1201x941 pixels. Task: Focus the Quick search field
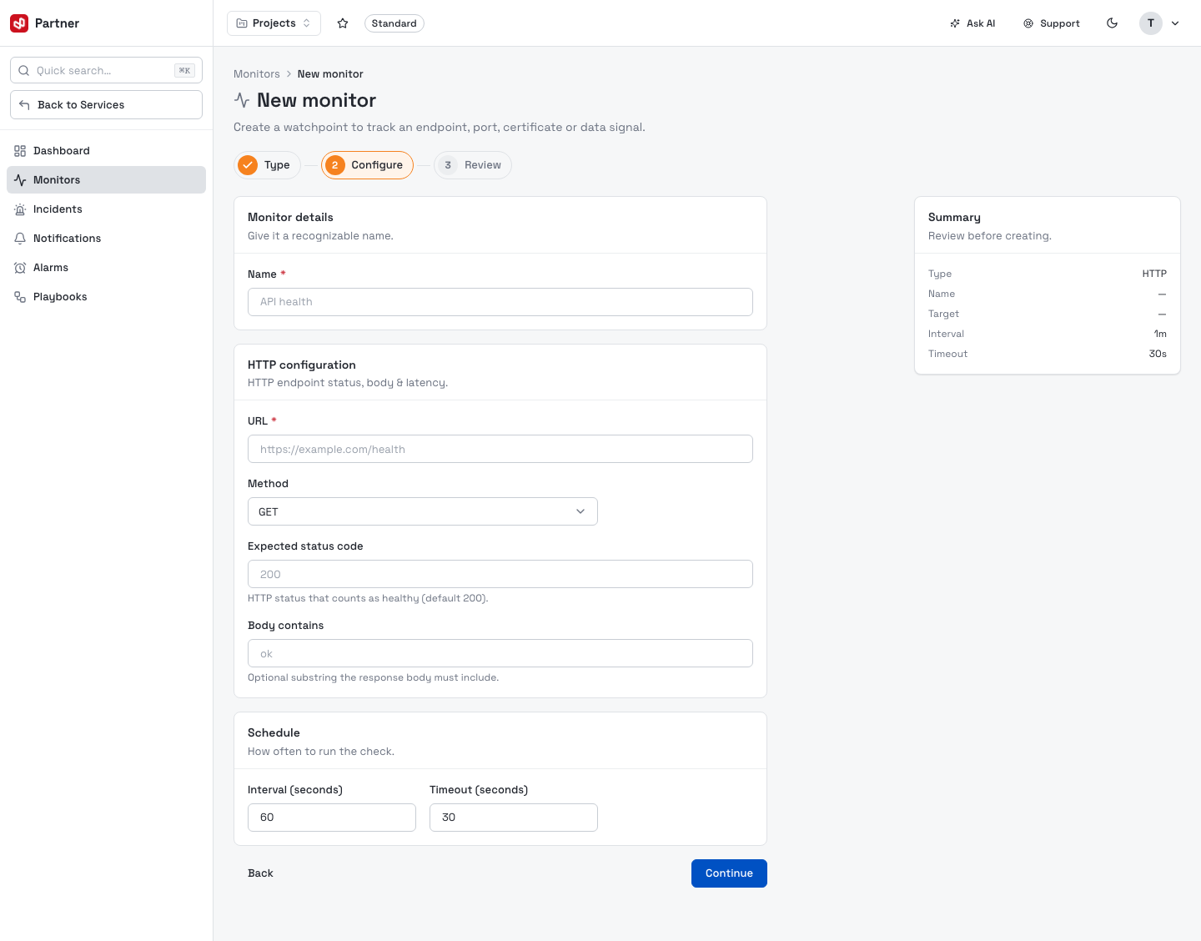pyautogui.click(x=106, y=71)
